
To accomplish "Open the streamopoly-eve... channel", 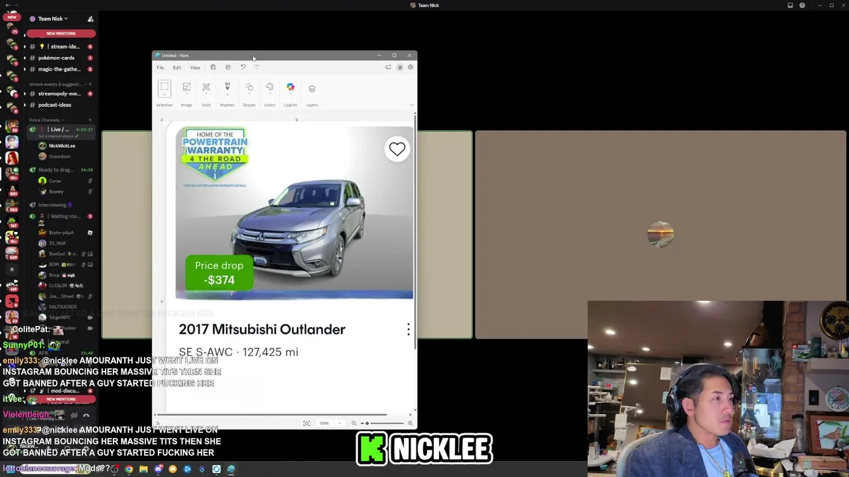I will click(60, 93).
